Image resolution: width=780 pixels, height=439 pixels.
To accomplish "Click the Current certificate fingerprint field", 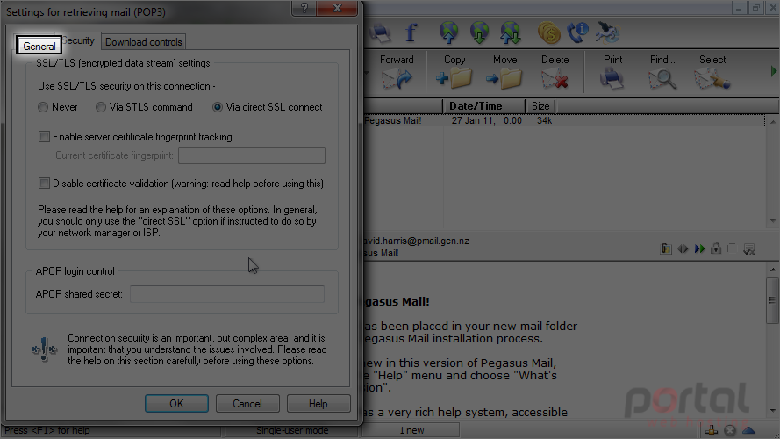I will (252, 155).
